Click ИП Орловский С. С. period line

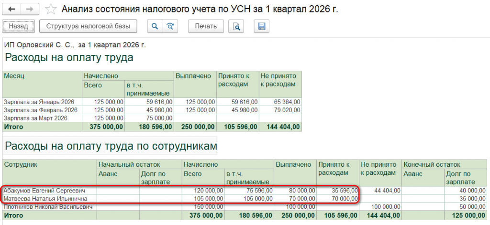coord(75,45)
